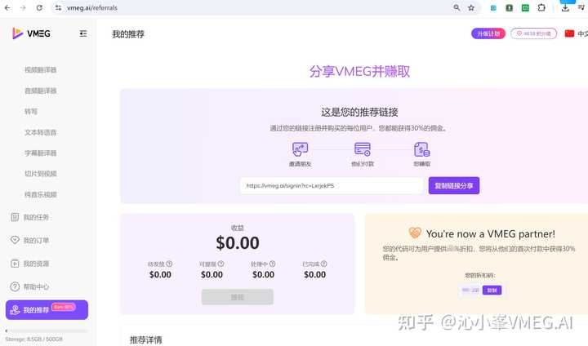Open the 中文 language dropdown

coord(576,33)
